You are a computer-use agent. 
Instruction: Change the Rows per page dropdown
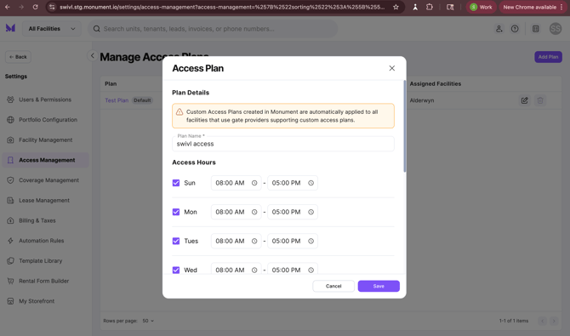(x=148, y=321)
